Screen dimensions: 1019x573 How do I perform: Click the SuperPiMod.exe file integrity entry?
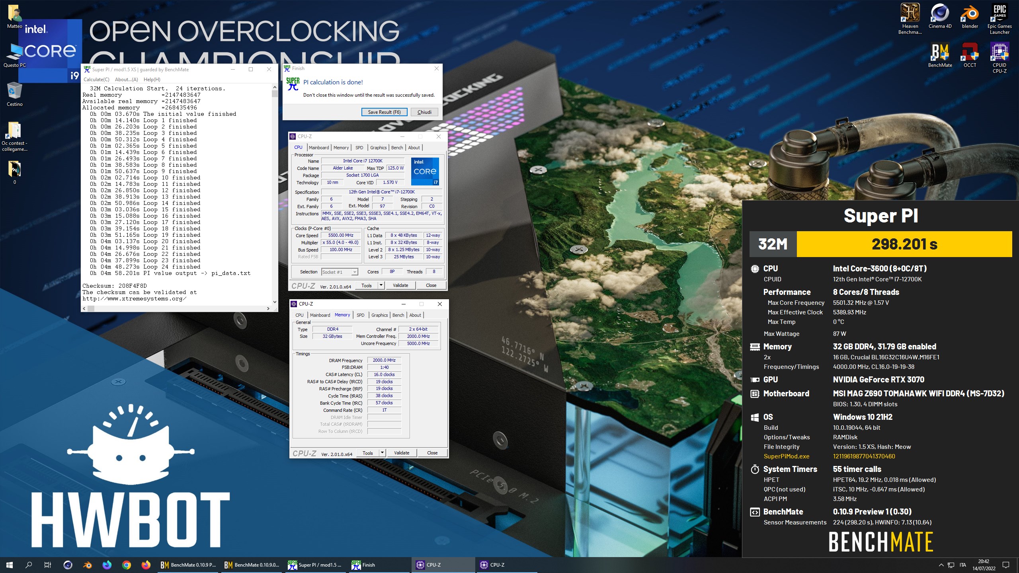tap(787, 456)
